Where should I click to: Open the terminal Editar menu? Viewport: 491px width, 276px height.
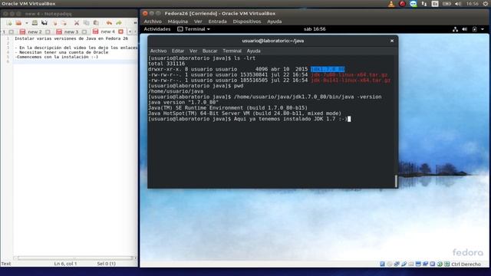(x=178, y=51)
